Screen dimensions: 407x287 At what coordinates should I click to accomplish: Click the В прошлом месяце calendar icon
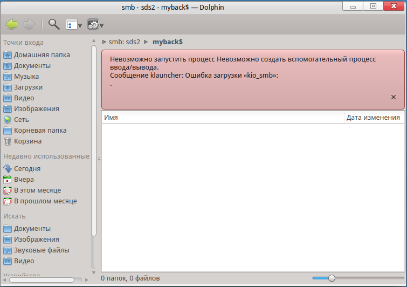click(8, 201)
